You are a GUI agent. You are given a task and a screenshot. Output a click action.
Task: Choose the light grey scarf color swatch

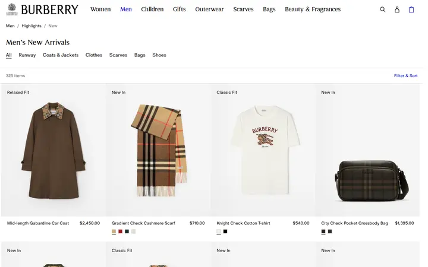(x=134, y=231)
